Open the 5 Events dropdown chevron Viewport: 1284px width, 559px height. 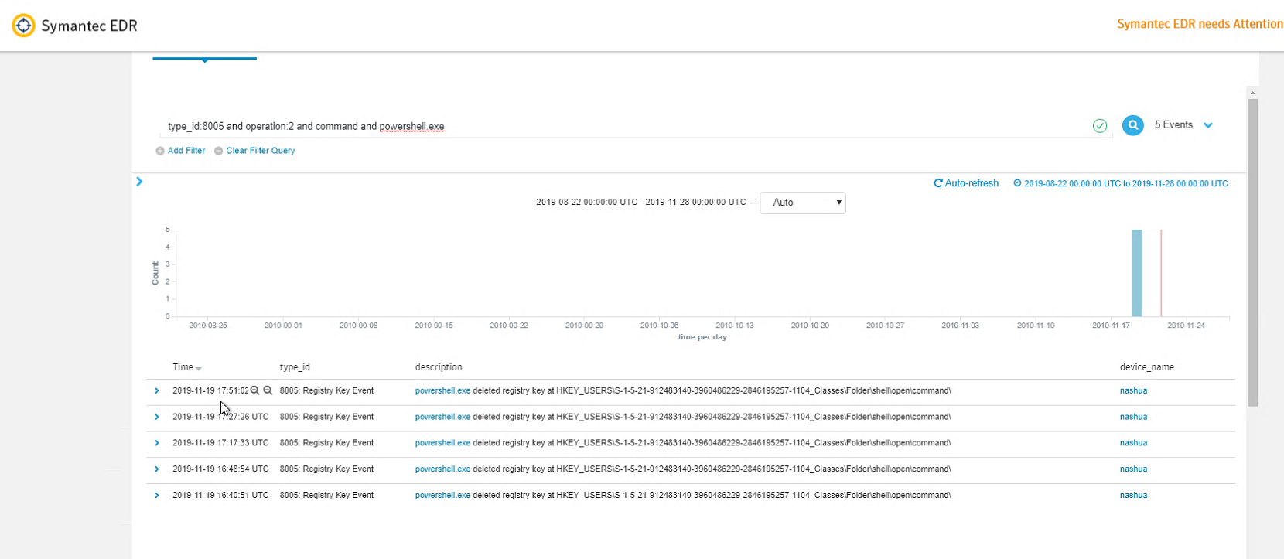[1208, 125]
